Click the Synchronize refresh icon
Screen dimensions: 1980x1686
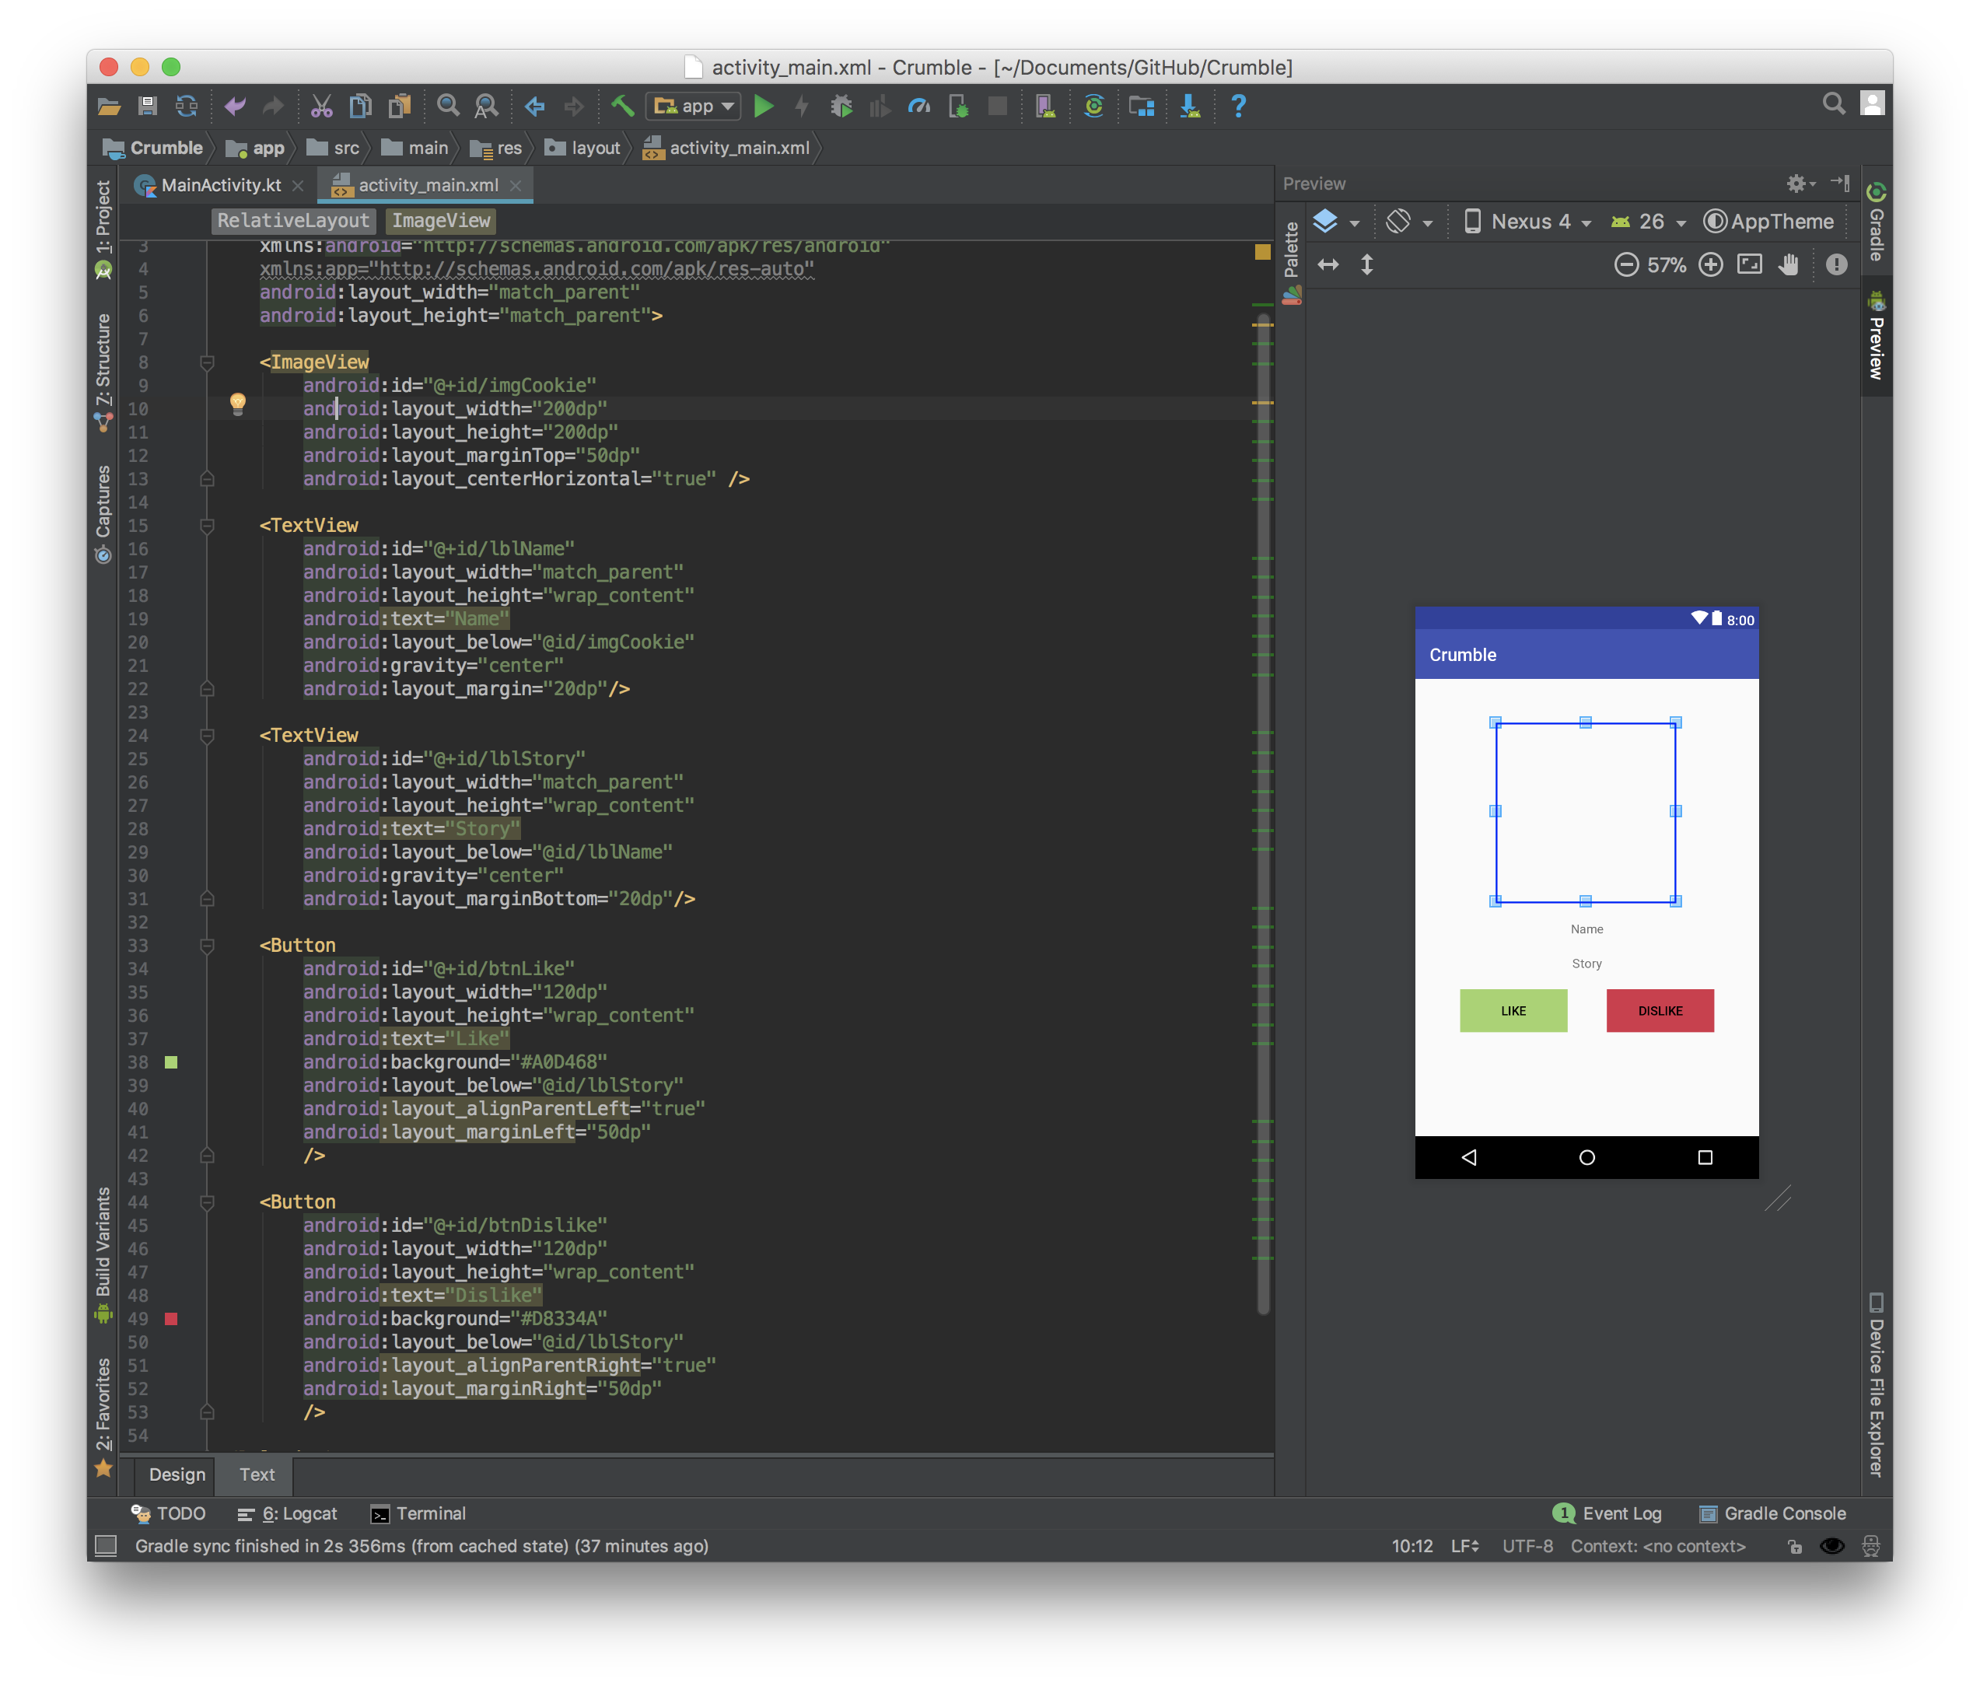tap(187, 106)
